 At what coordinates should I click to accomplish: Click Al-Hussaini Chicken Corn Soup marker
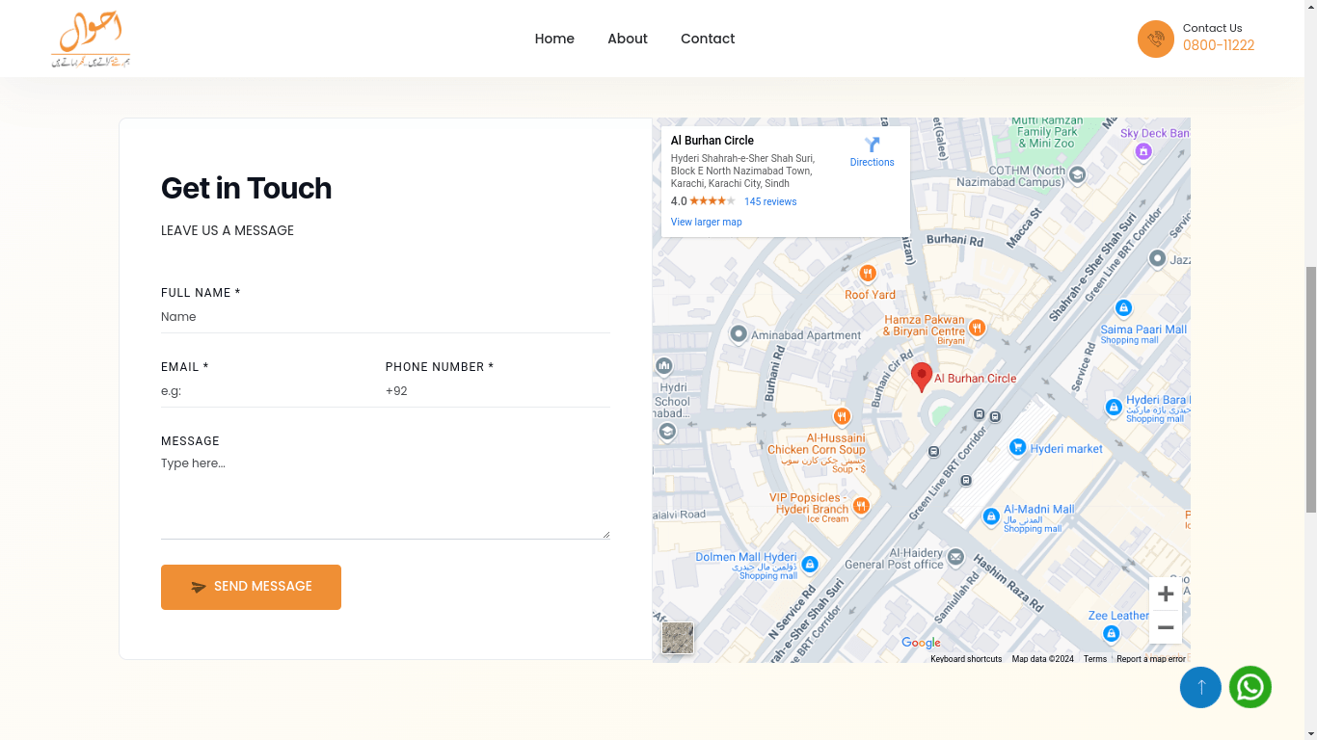pos(842,416)
